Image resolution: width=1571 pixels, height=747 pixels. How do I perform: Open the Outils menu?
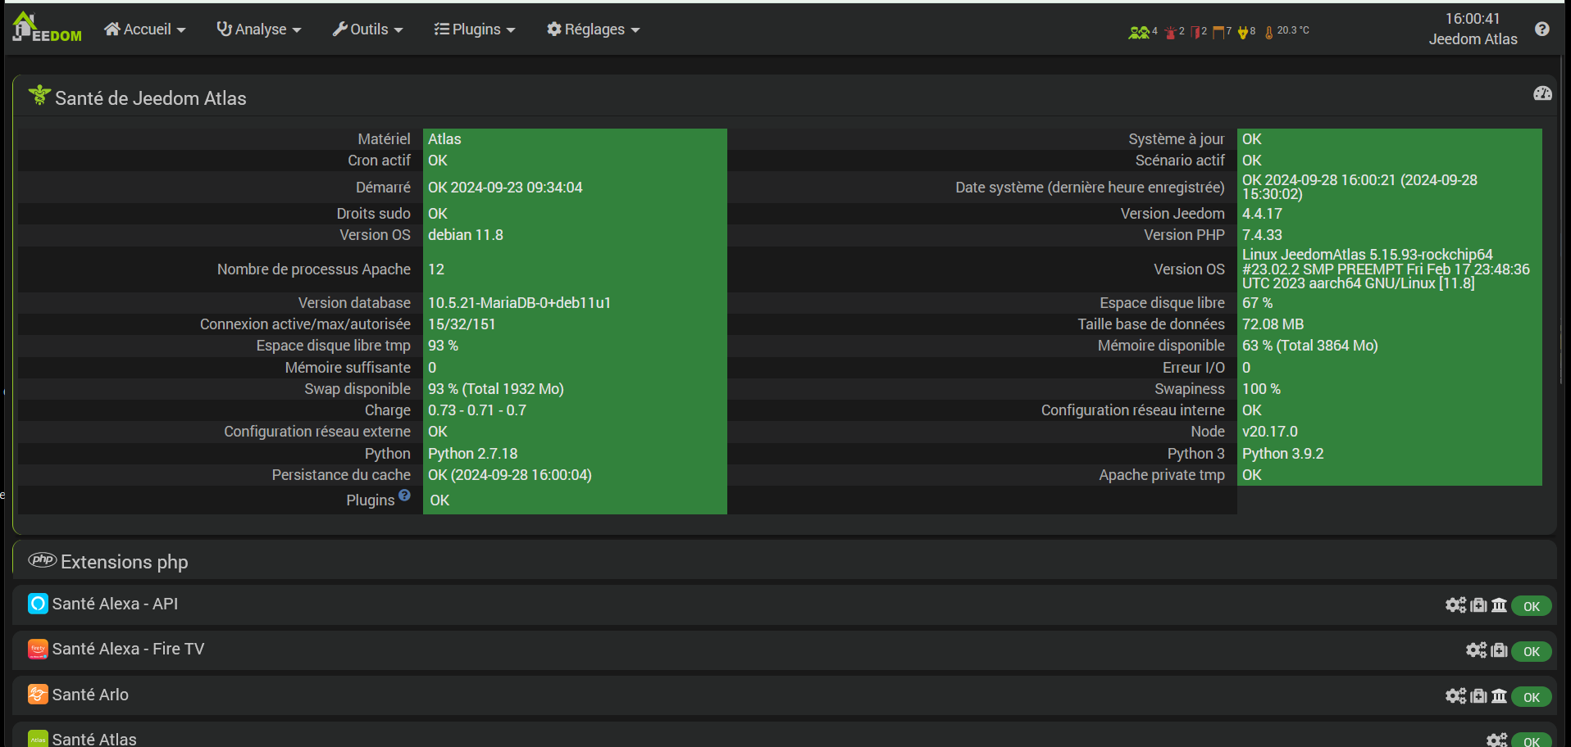368,29
